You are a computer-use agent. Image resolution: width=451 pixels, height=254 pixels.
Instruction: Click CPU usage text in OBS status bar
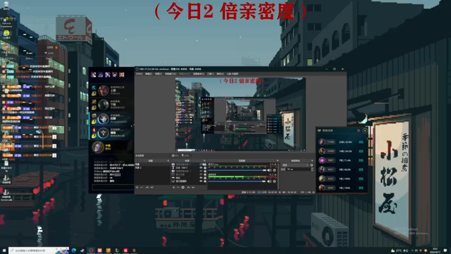pos(306,192)
